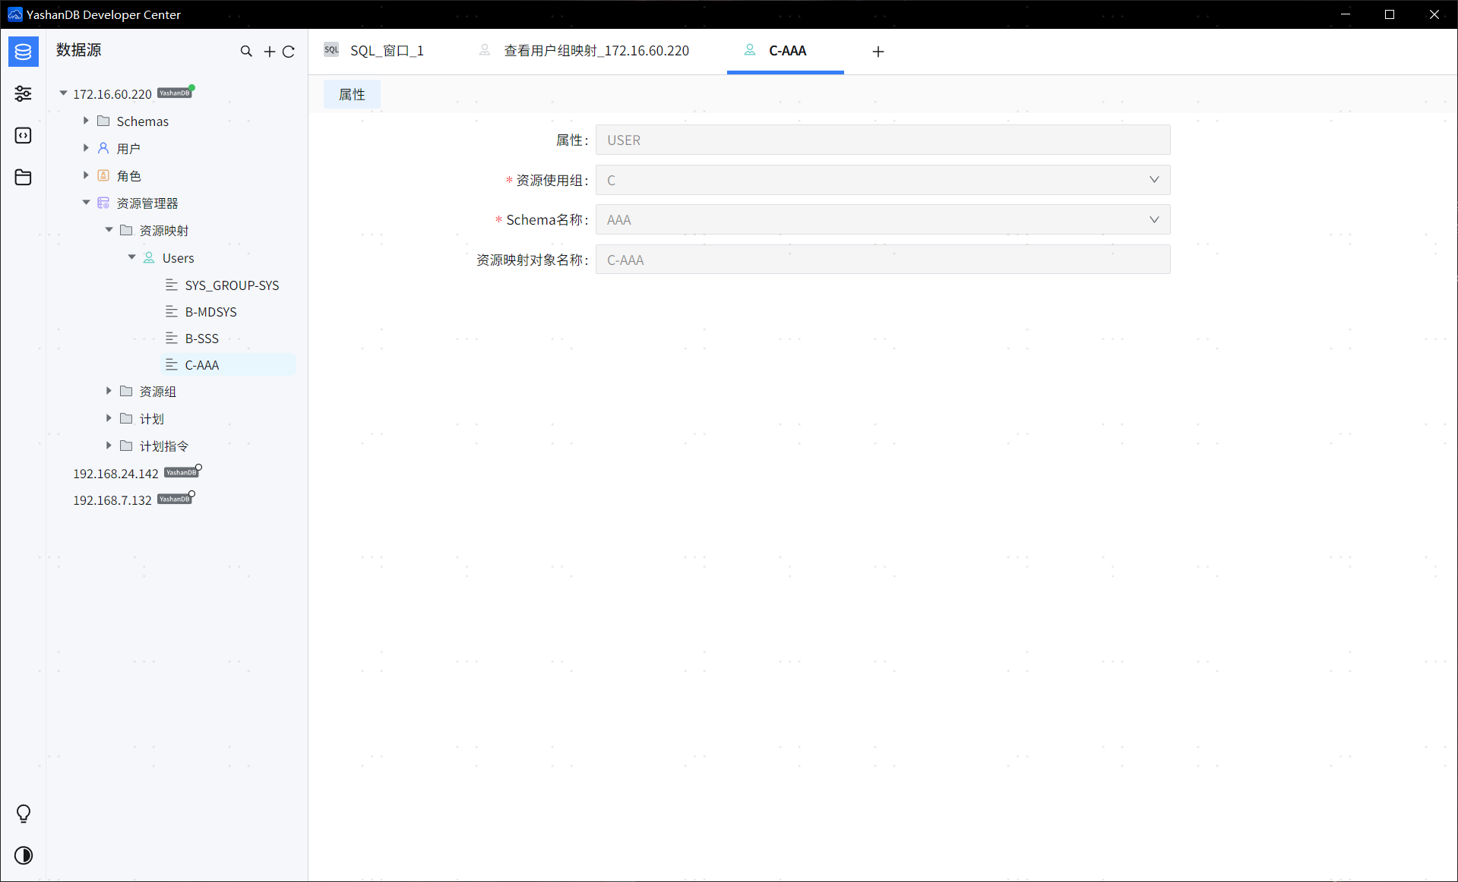This screenshot has width=1458, height=882.
Task: Search data sources with magnifier icon
Action: coord(246,51)
